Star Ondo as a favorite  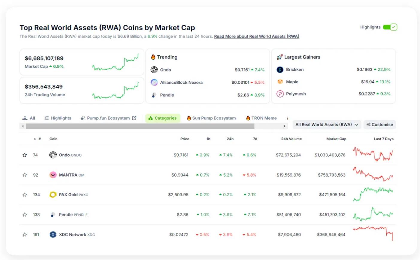(25, 155)
